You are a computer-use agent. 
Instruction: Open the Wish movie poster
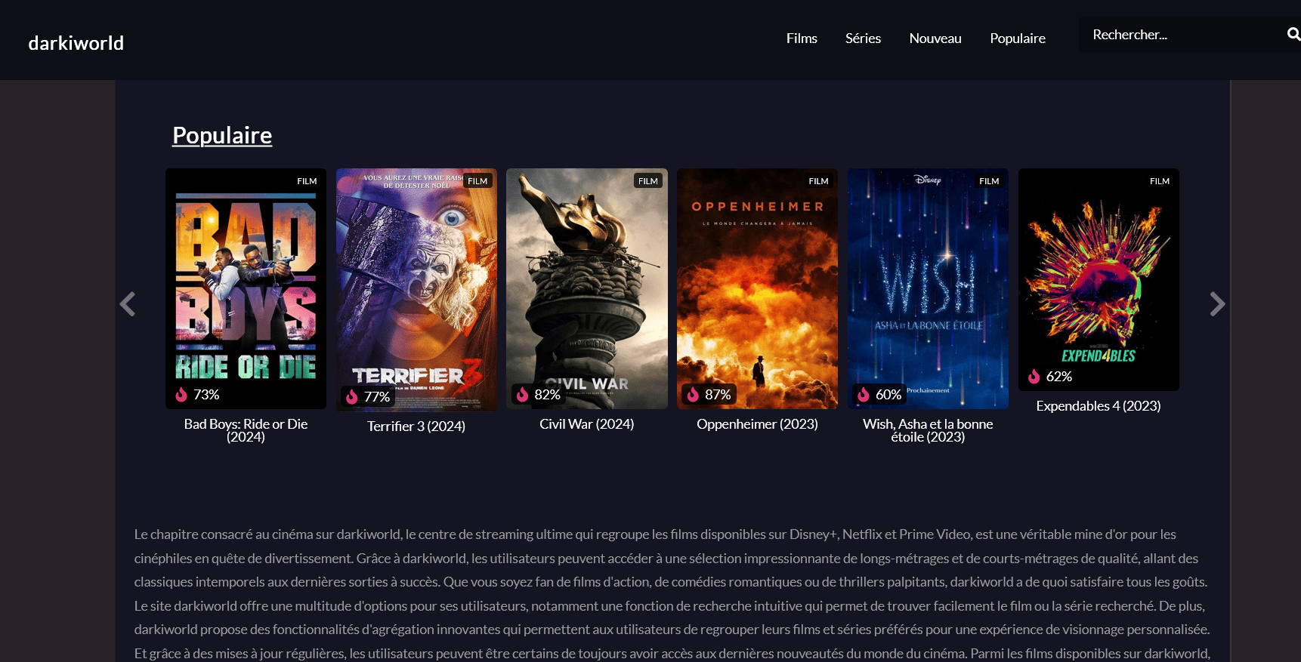click(928, 287)
